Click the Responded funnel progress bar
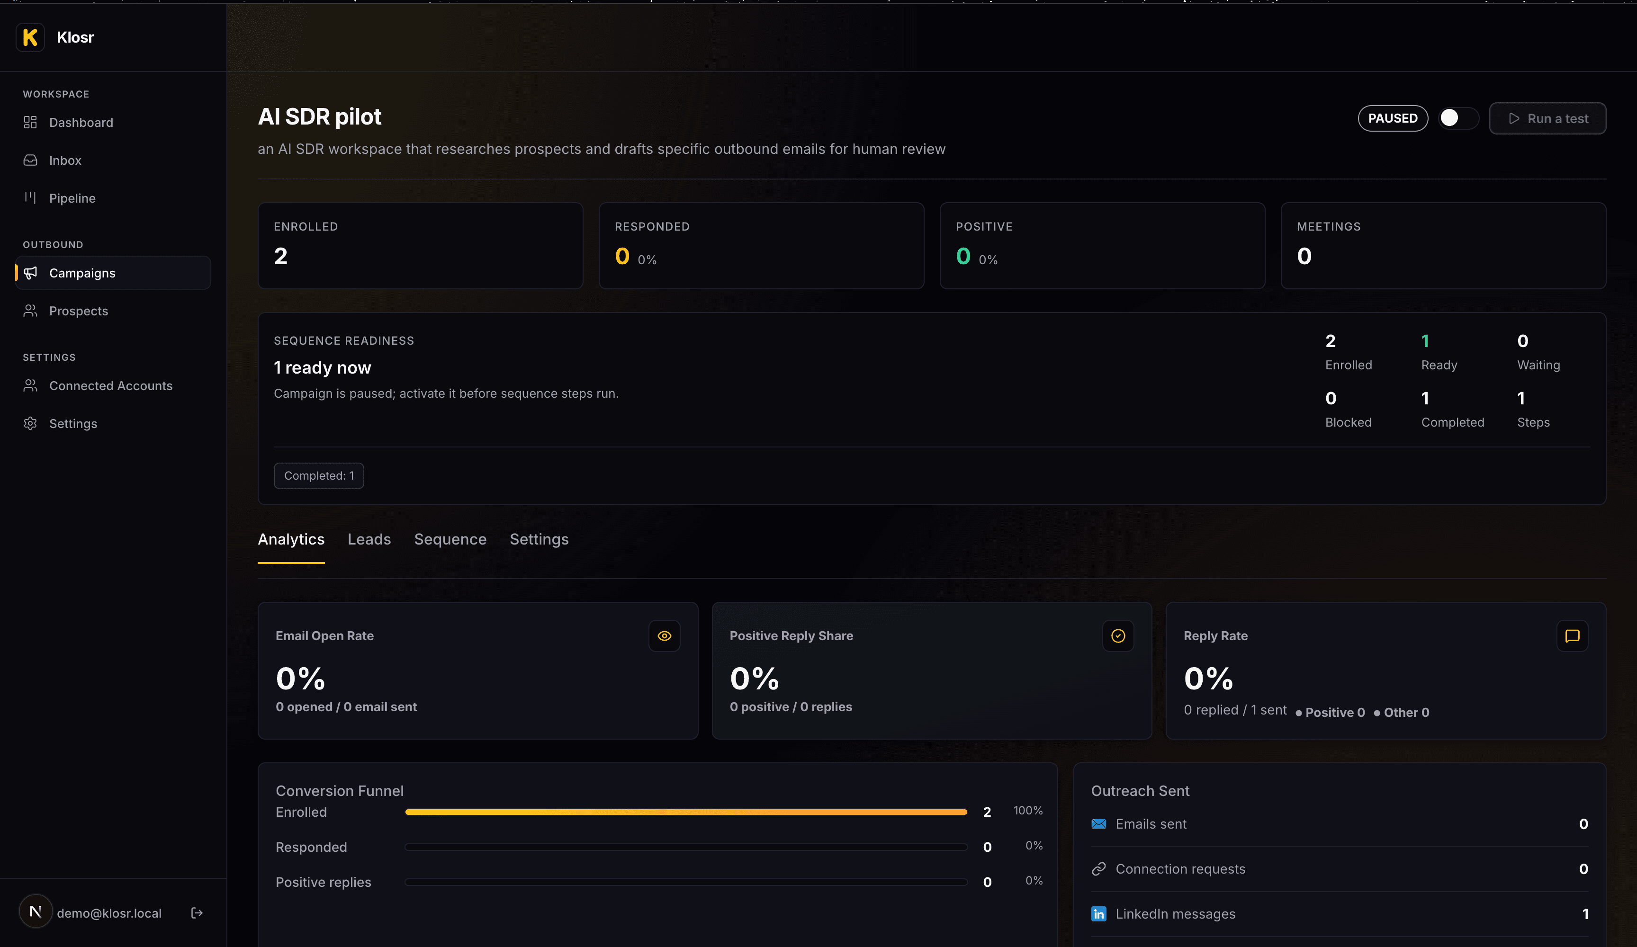 click(x=686, y=847)
